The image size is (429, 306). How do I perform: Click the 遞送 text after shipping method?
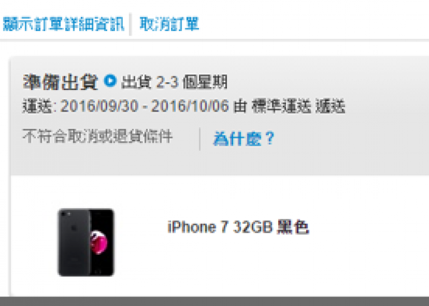coord(330,107)
